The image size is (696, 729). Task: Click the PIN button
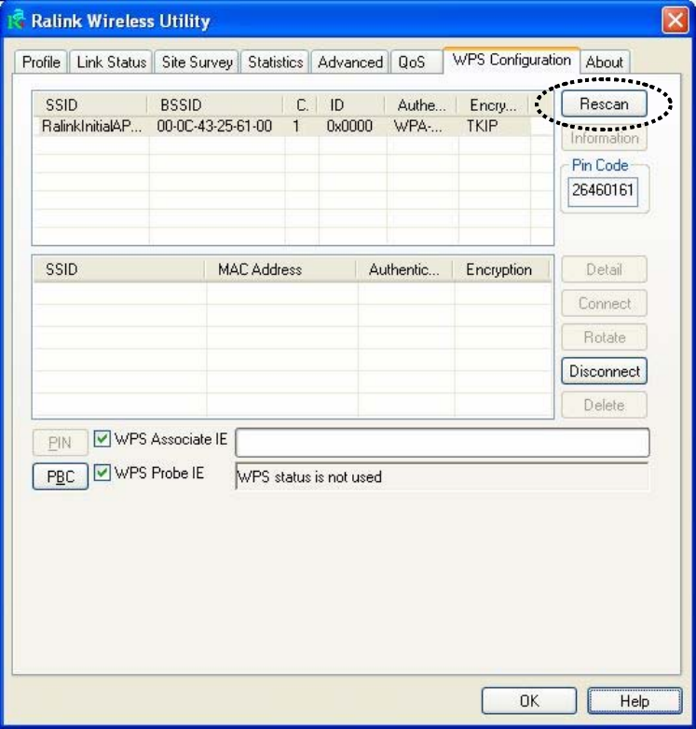pos(60,443)
